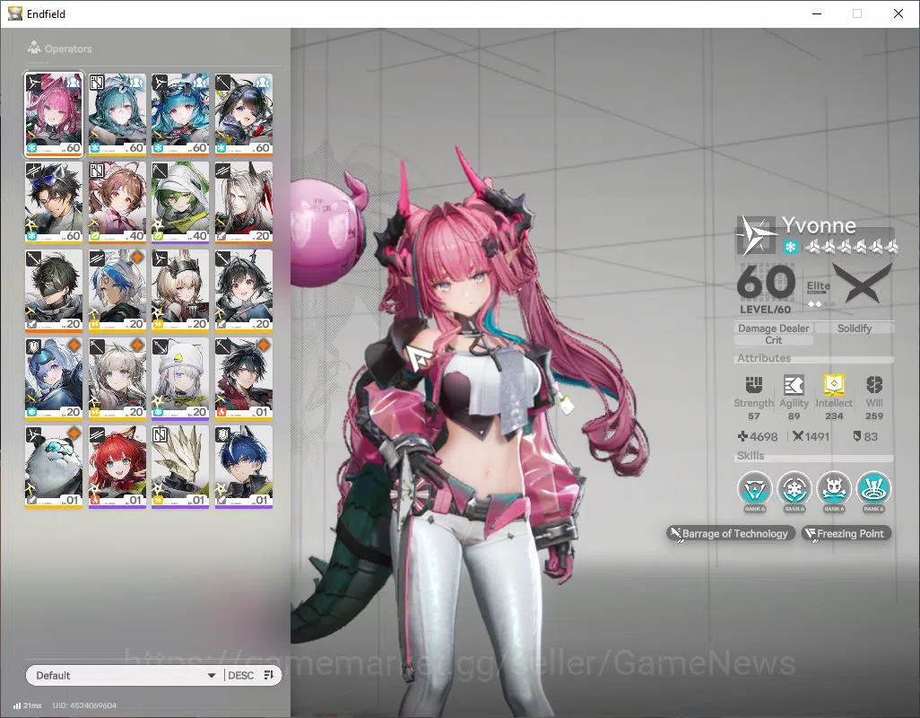Select the blue-and-white haired operator at level 20
Screen dimensions: 920x718
[117, 291]
